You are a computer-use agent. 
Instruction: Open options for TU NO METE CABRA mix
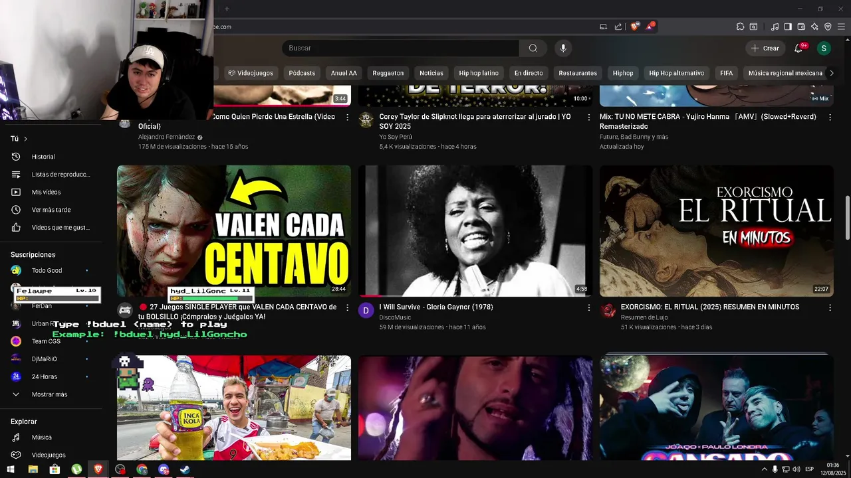click(x=830, y=117)
